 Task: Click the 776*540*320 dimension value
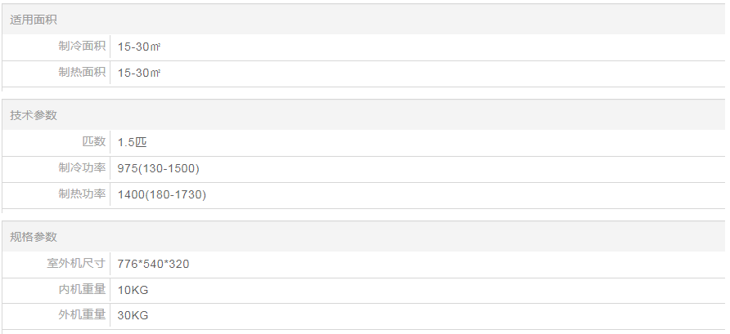click(154, 265)
